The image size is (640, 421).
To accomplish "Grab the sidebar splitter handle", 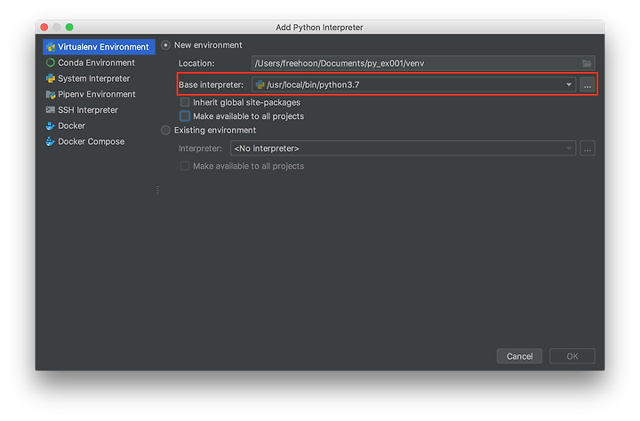I will pos(157,190).
